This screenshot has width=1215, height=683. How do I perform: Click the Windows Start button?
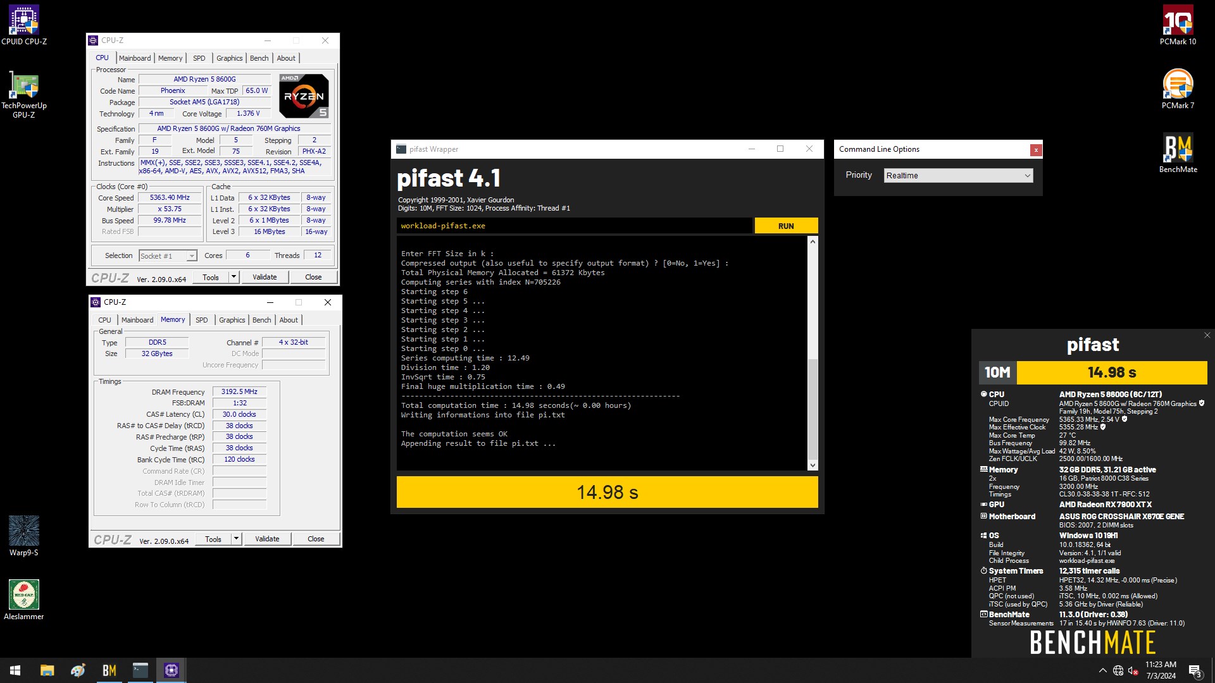click(x=15, y=670)
